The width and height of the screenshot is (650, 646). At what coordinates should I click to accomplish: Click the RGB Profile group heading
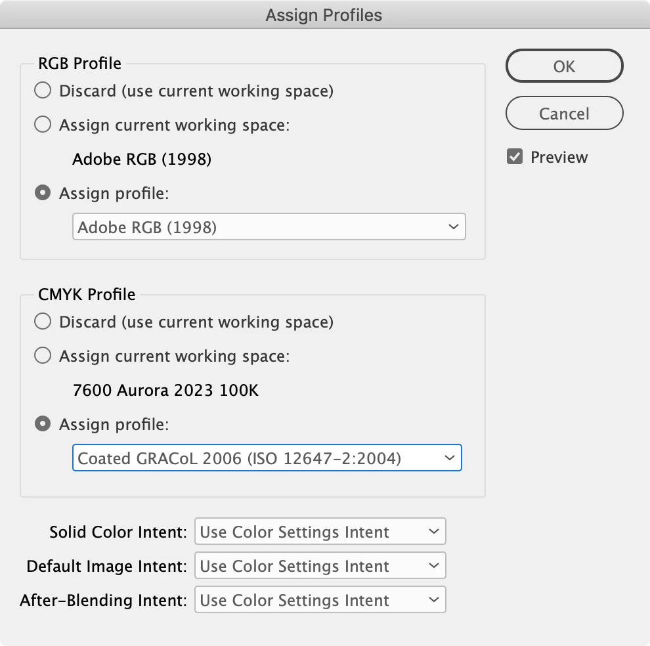80,64
